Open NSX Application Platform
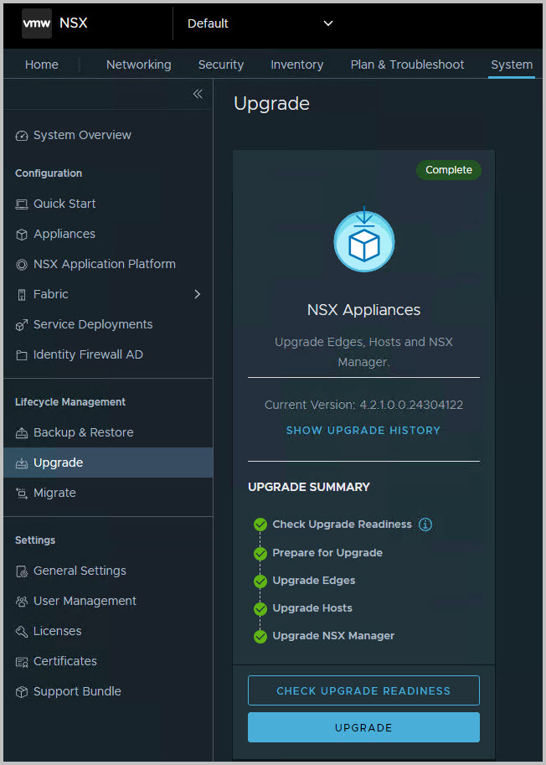 [105, 264]
